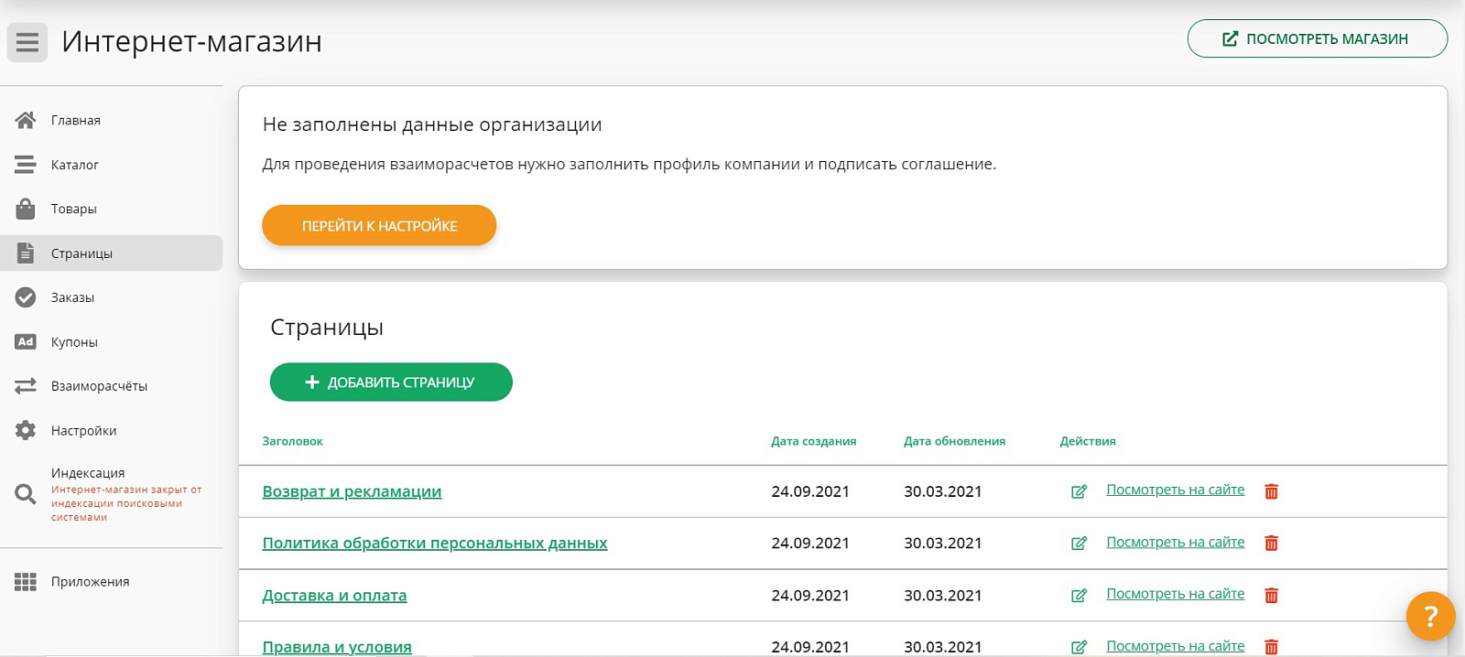
Task: Delete the Доставка и оплата page
Action: point(1271,596)
